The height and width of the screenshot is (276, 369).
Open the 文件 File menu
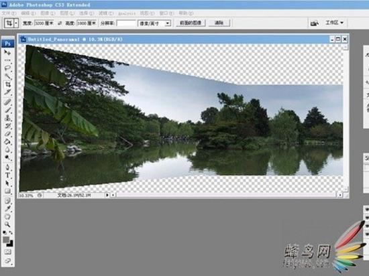[x=9, y=13]
